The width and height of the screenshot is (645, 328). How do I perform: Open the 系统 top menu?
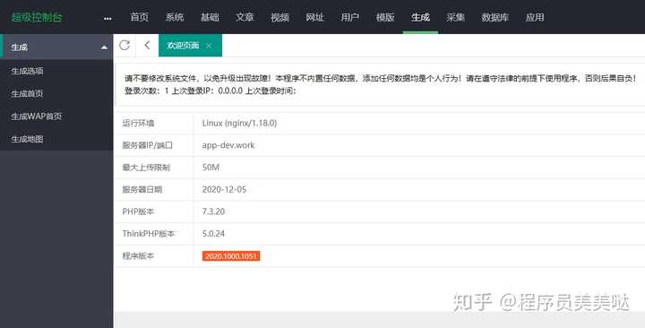pyautogui.click(x=175, y=17)
